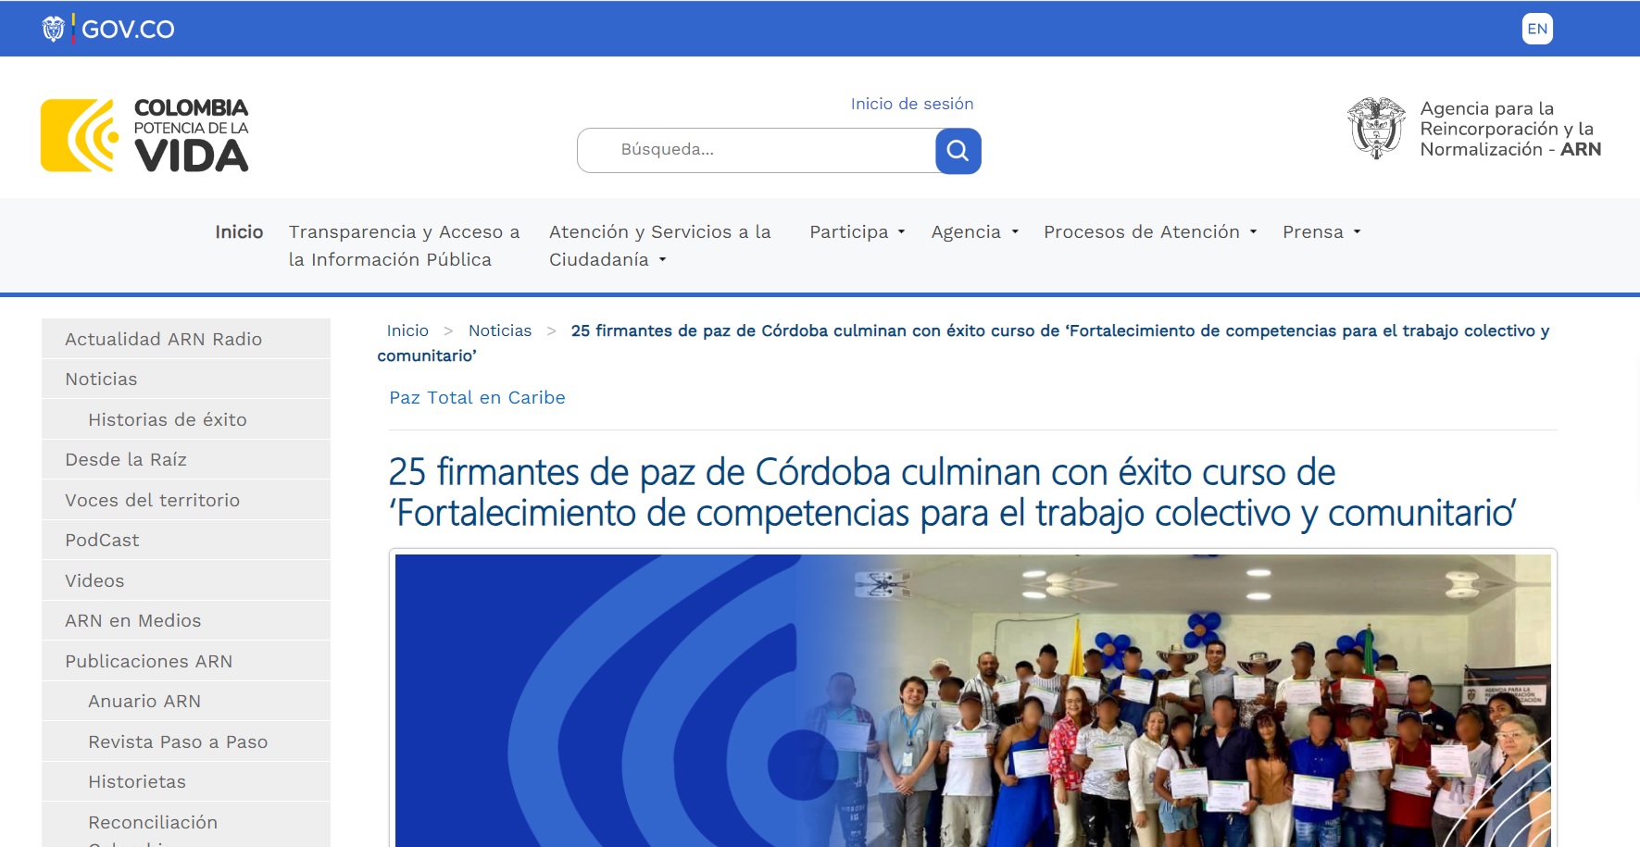Viewport: 1640px width, 847px height.
Task: Open the article group photo image
Action: 973,700
